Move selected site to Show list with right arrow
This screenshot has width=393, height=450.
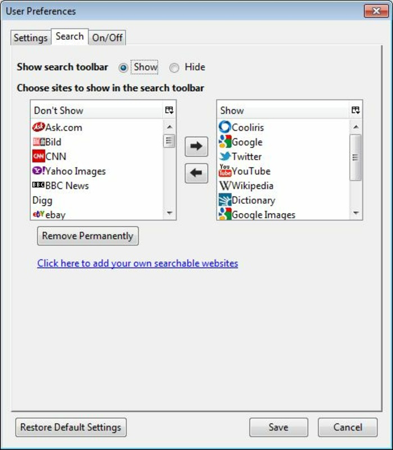coord(196,146)
